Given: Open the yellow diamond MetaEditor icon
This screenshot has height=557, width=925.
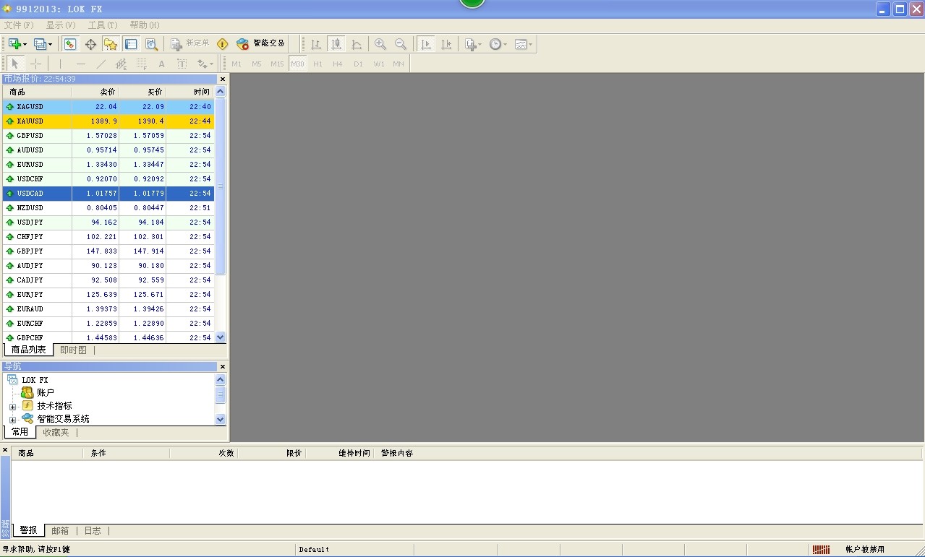Looking at the screenshot, I should tap(222, 44).
